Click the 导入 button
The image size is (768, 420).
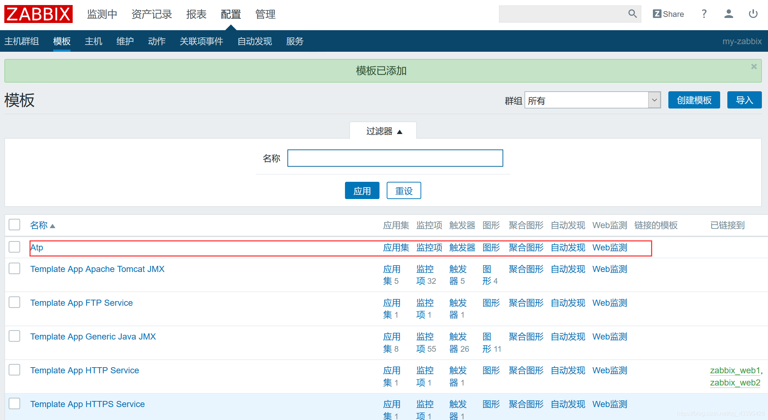pos(745,100)
